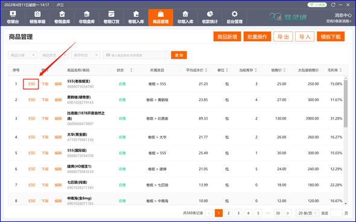Sort by 单位 column arrows
The height and width of the screenshot is (222, 356).
pyautogui.click(x=227, y=70)
